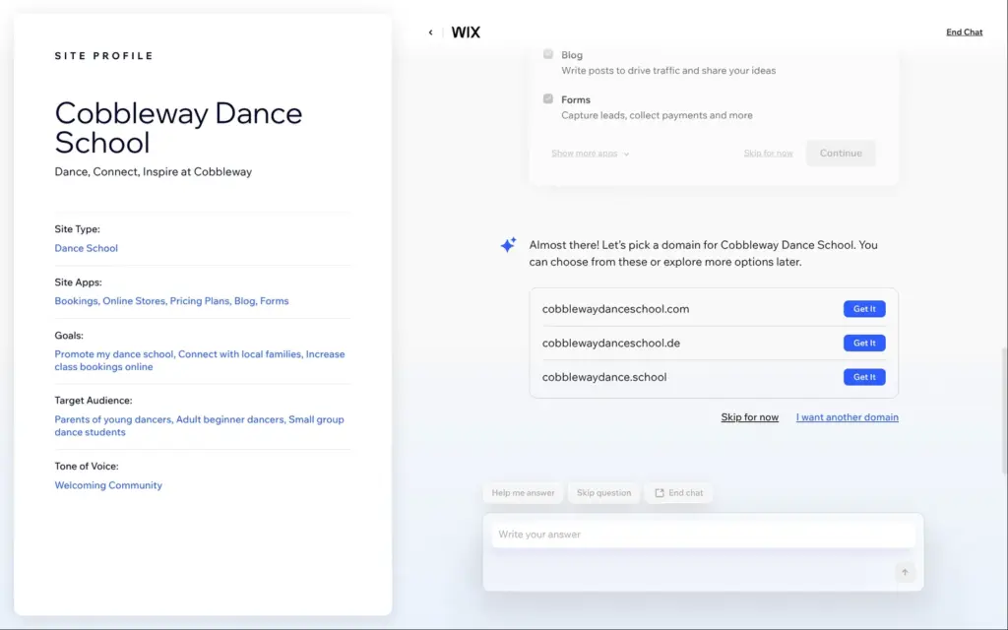This screenshot has width=1008, height=630.
Task: Click the send arrow icon in the answer box
Action: tap(905, 572)
